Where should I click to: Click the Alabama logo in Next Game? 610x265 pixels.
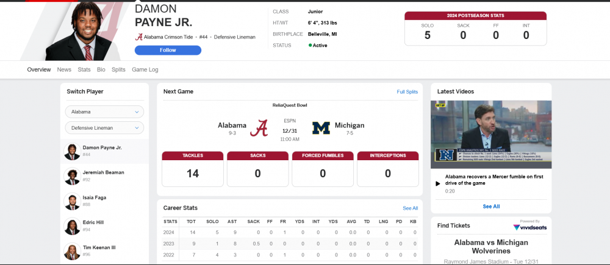[x=261, y=128]
